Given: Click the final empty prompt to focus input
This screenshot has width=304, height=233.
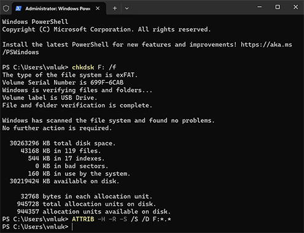Looking at the screenshot, I should (x=72, y=227).
